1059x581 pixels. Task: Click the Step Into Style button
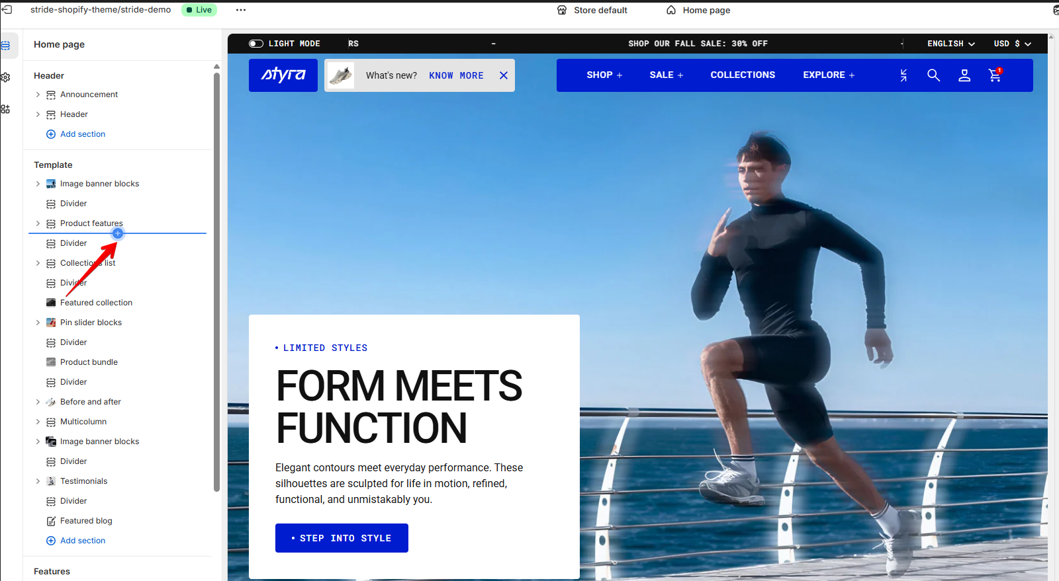(342, 538)
